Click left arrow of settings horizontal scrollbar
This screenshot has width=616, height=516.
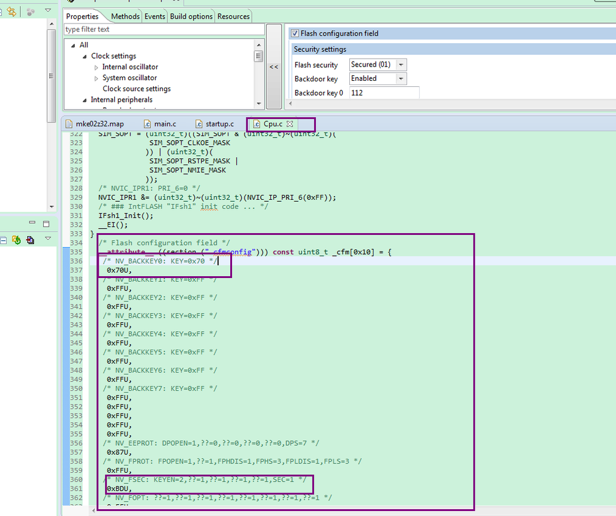pos(290,104)
